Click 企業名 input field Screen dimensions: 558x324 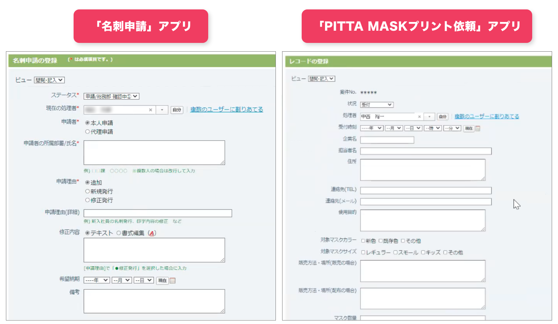point(387,140)
